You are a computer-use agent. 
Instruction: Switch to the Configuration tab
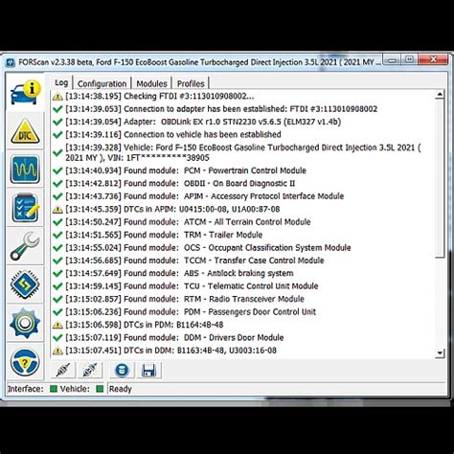[102, 83]
